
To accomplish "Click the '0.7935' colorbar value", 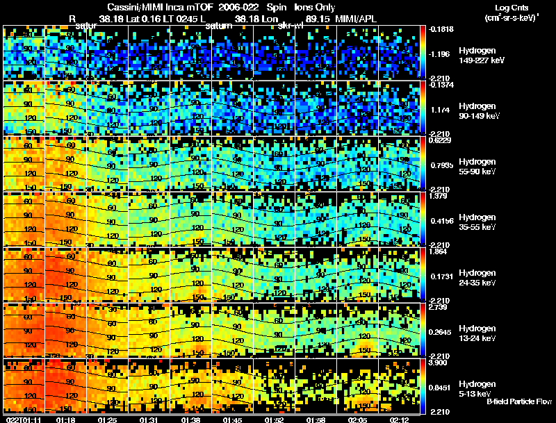I will click(441, 165).
